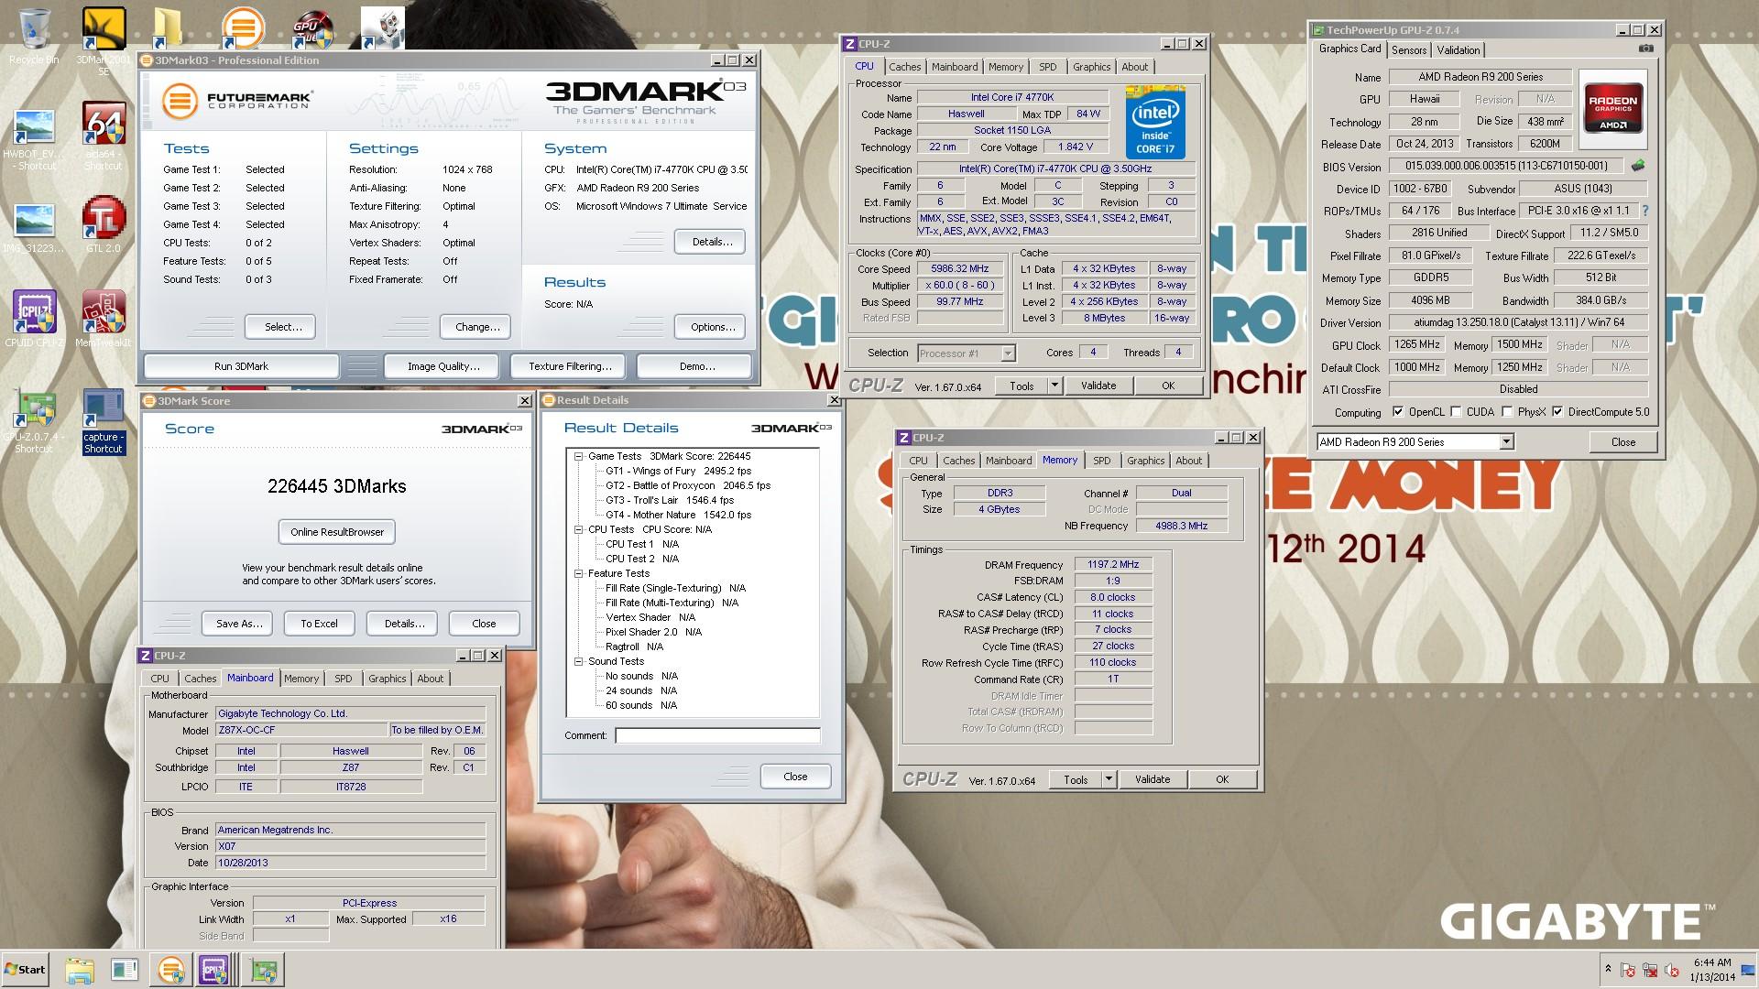Screen dimensions: 1759x989
Task: Click Close button in Result Details window
Action: click(x=795, y=777)
